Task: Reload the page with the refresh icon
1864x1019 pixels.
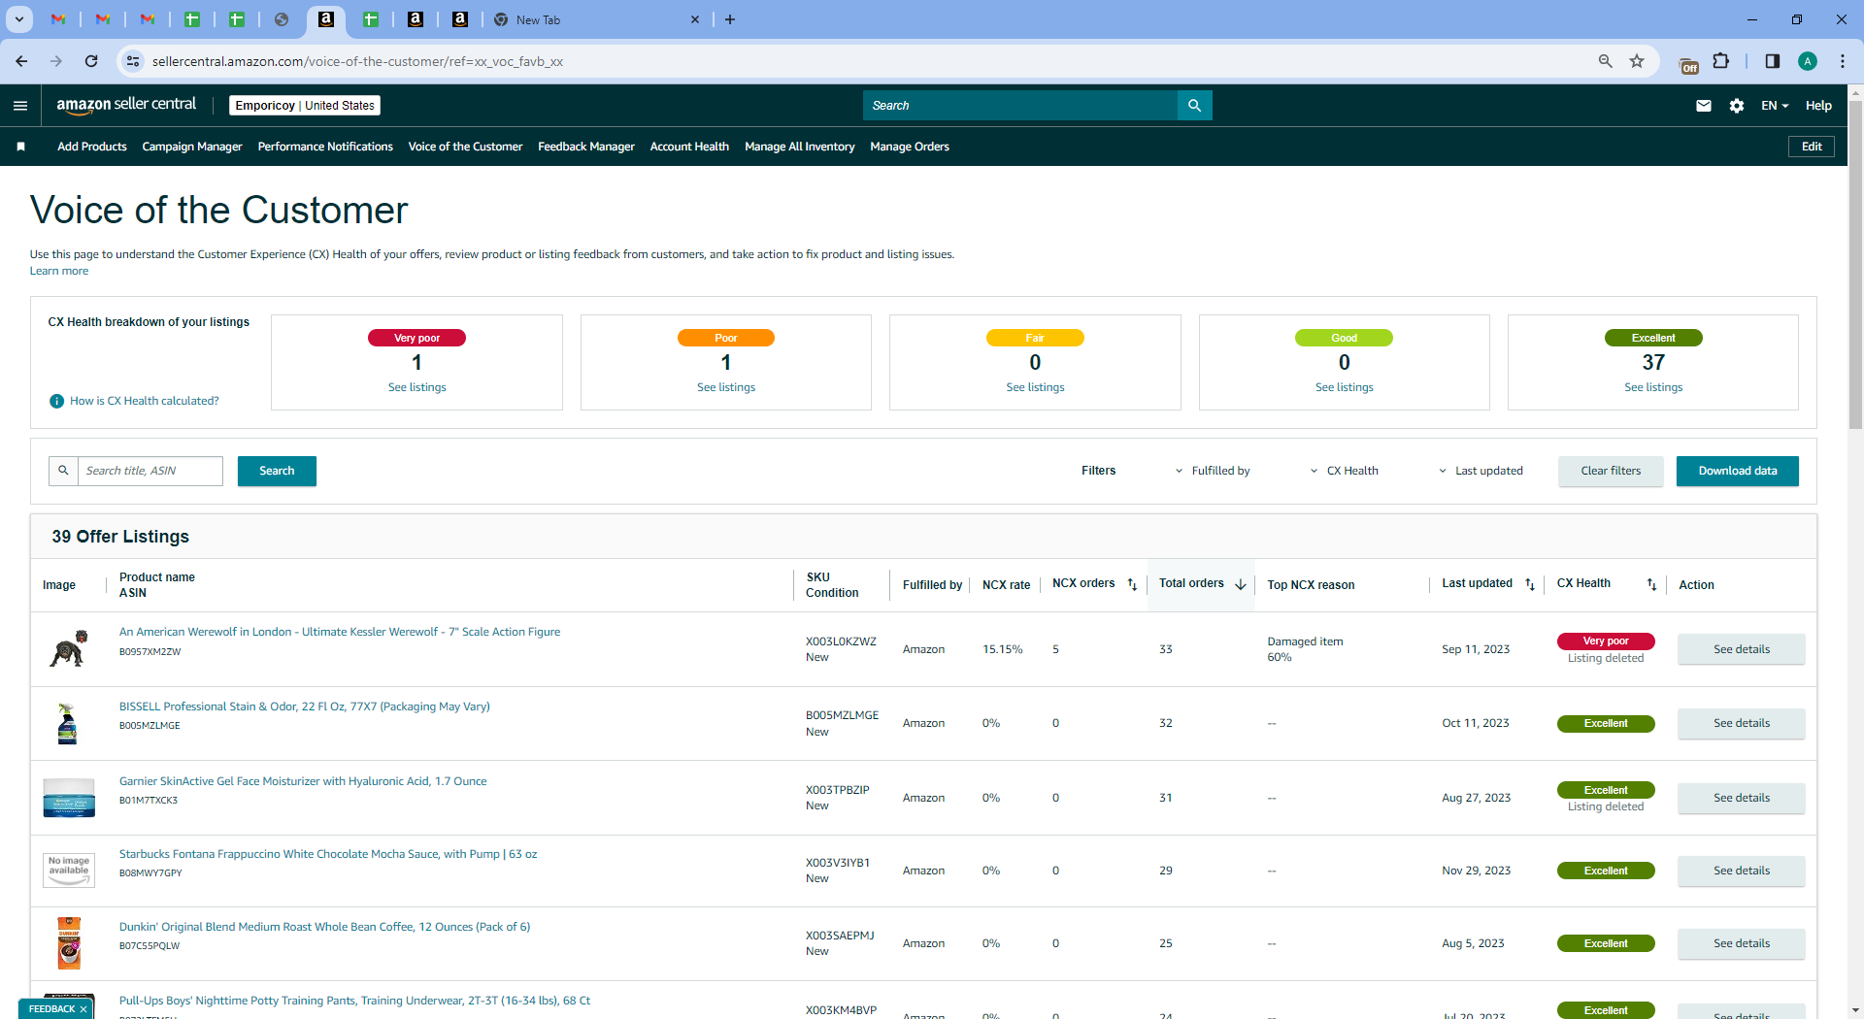Action: click(91, 61)
